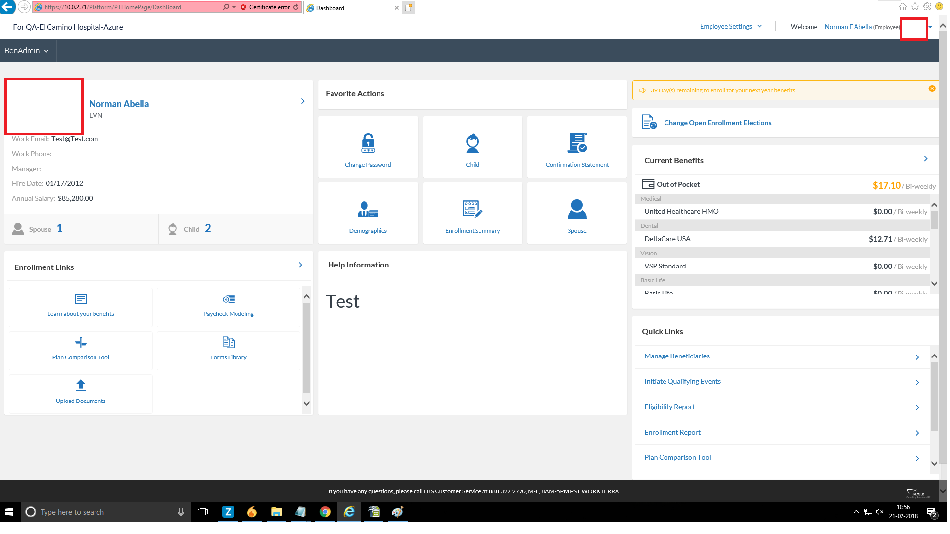Open the Child favorite action icon

(x=473, y=143)
